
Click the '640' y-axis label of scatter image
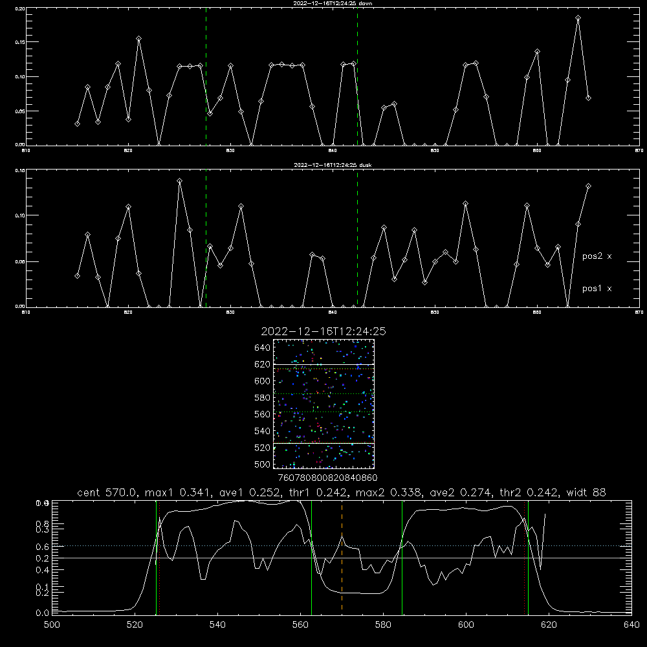[x=263, y=348]
